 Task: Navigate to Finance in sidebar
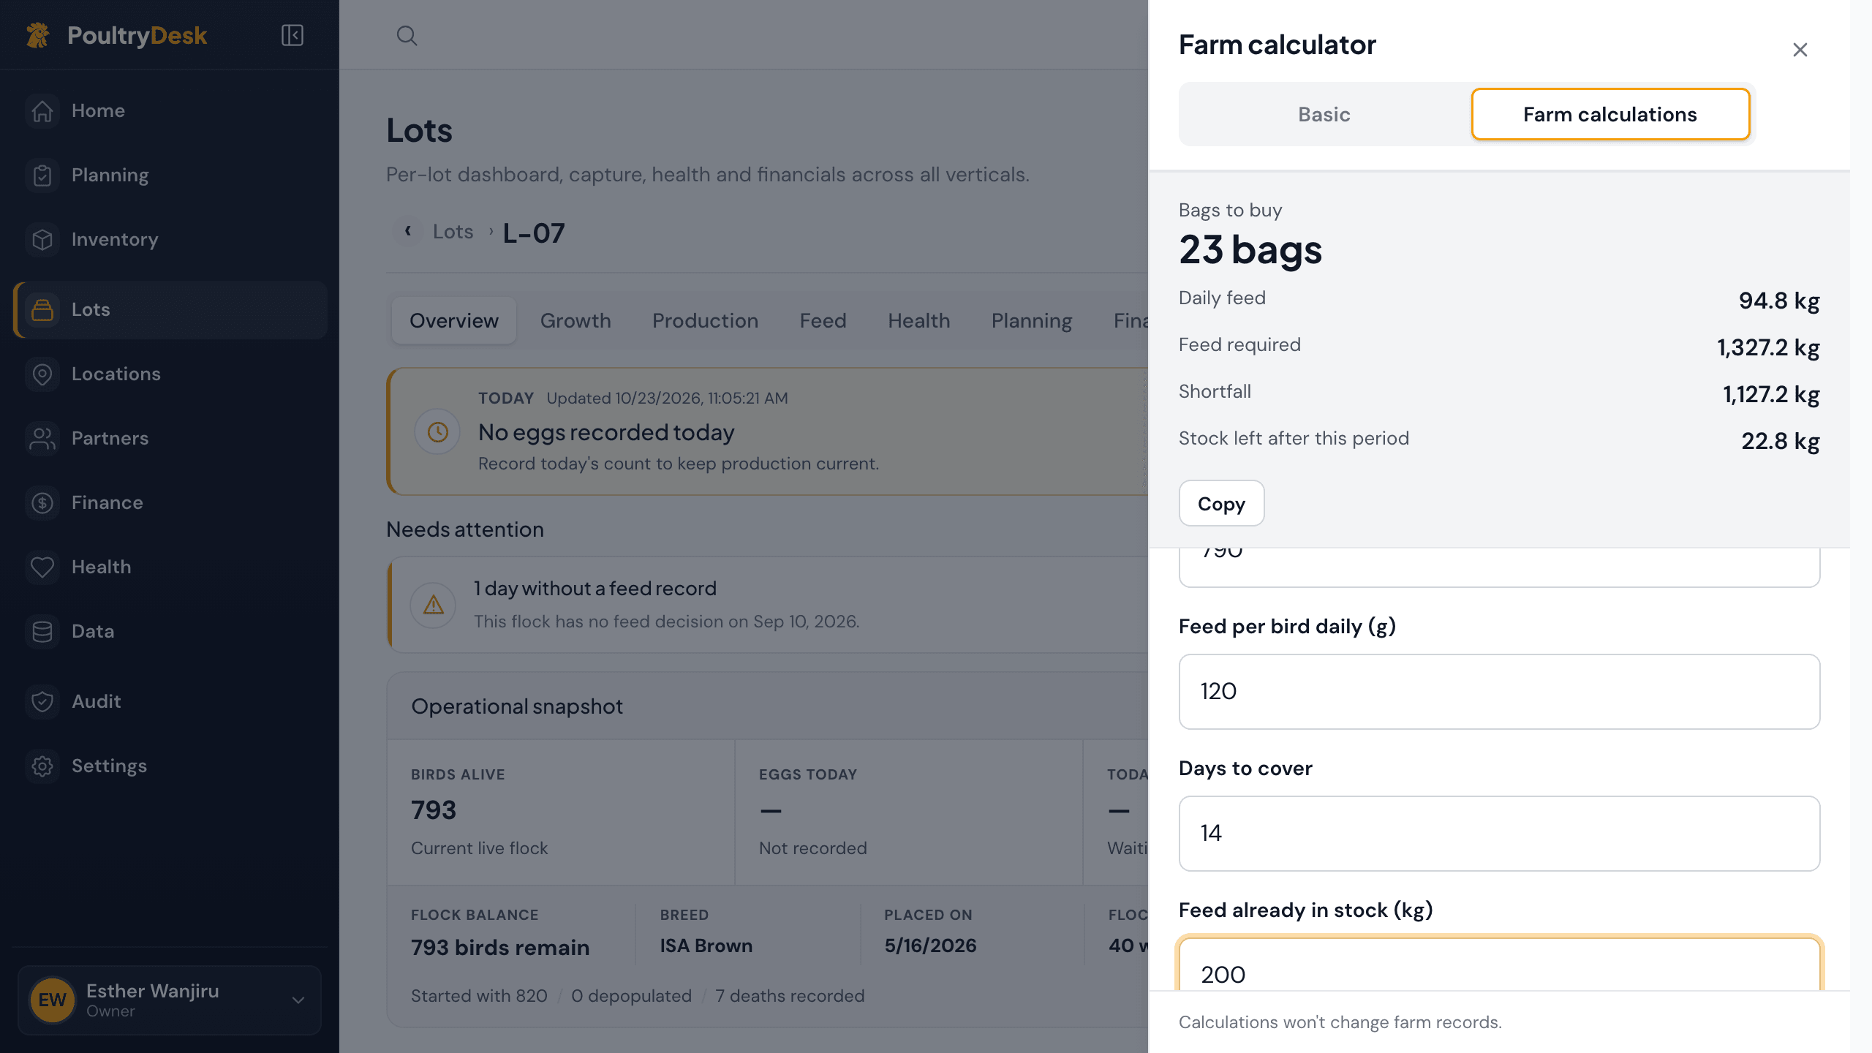click(170, 503)
